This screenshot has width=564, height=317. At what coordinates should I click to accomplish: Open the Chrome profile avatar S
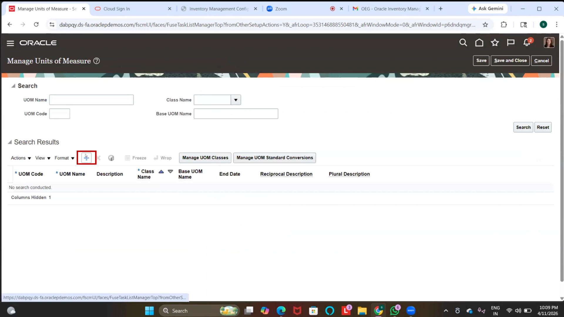point(543,25)
